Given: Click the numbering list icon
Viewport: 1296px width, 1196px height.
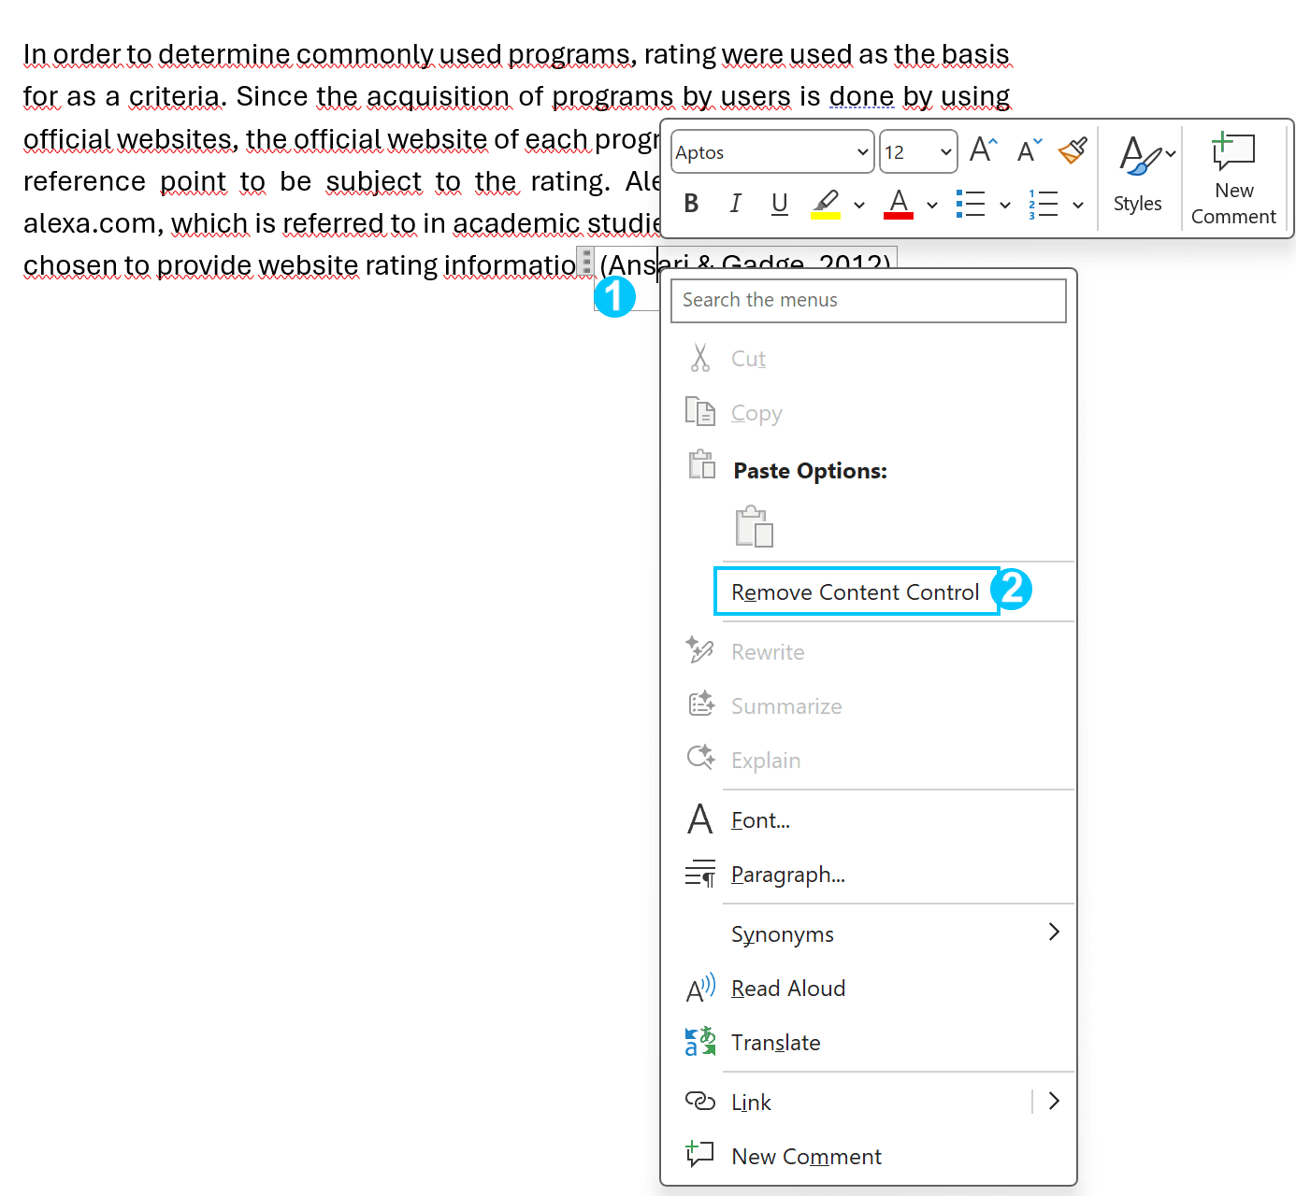Looking at the screenshot, I should coord(1044,203).
